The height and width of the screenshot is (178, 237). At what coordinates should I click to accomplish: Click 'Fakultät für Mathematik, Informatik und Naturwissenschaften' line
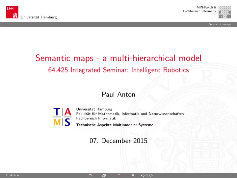pyautogui.click(x=130, y=114)
